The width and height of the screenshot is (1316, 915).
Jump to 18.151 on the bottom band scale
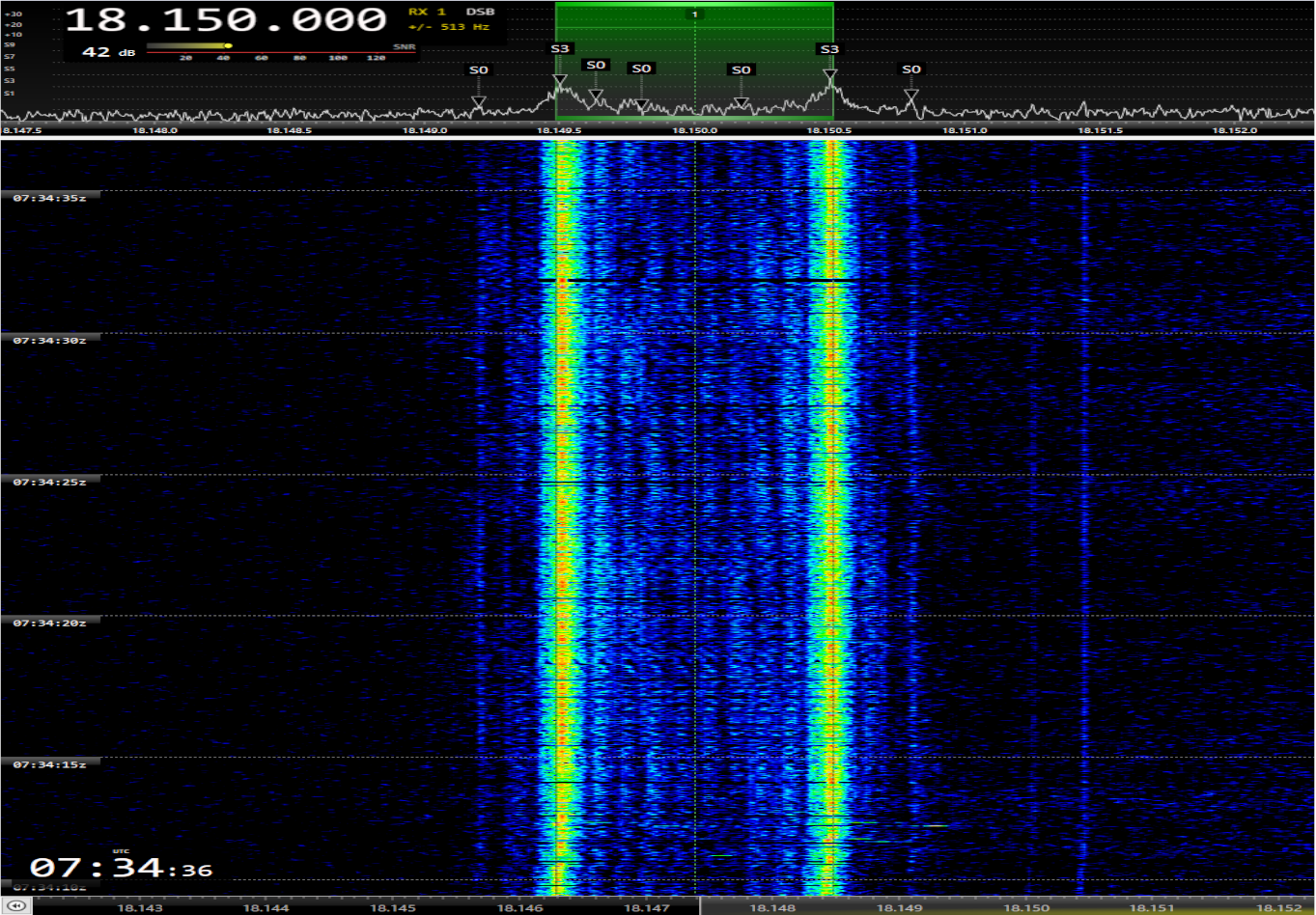pyautogui.click(x=1152, y=907)
